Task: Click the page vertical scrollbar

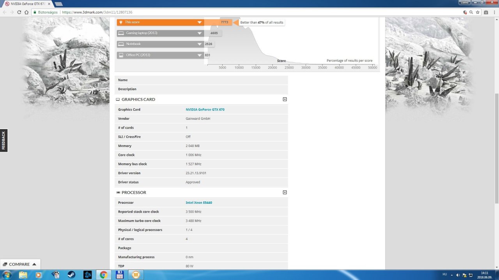Action: pyautogui.click(x=497, y=148)
